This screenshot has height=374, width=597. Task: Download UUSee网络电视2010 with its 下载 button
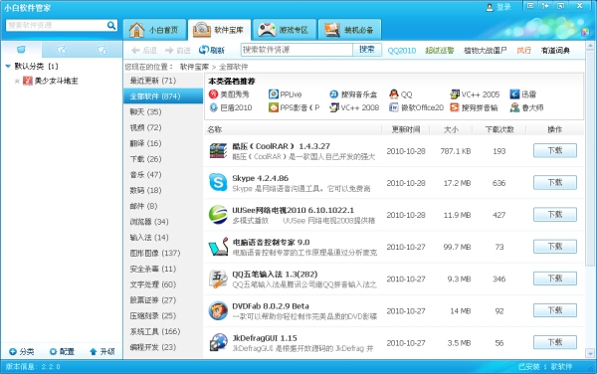[x=555, y=215]
